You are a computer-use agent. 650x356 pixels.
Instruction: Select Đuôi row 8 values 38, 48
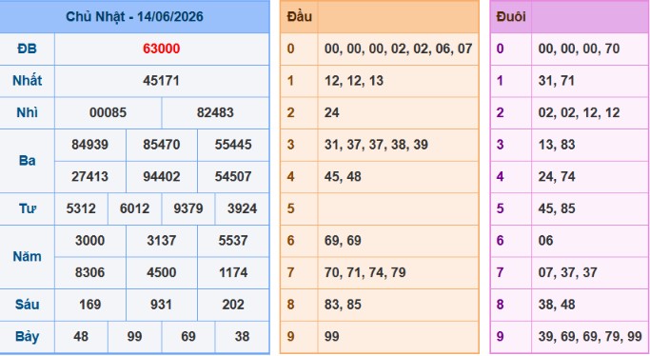(557, 305)
